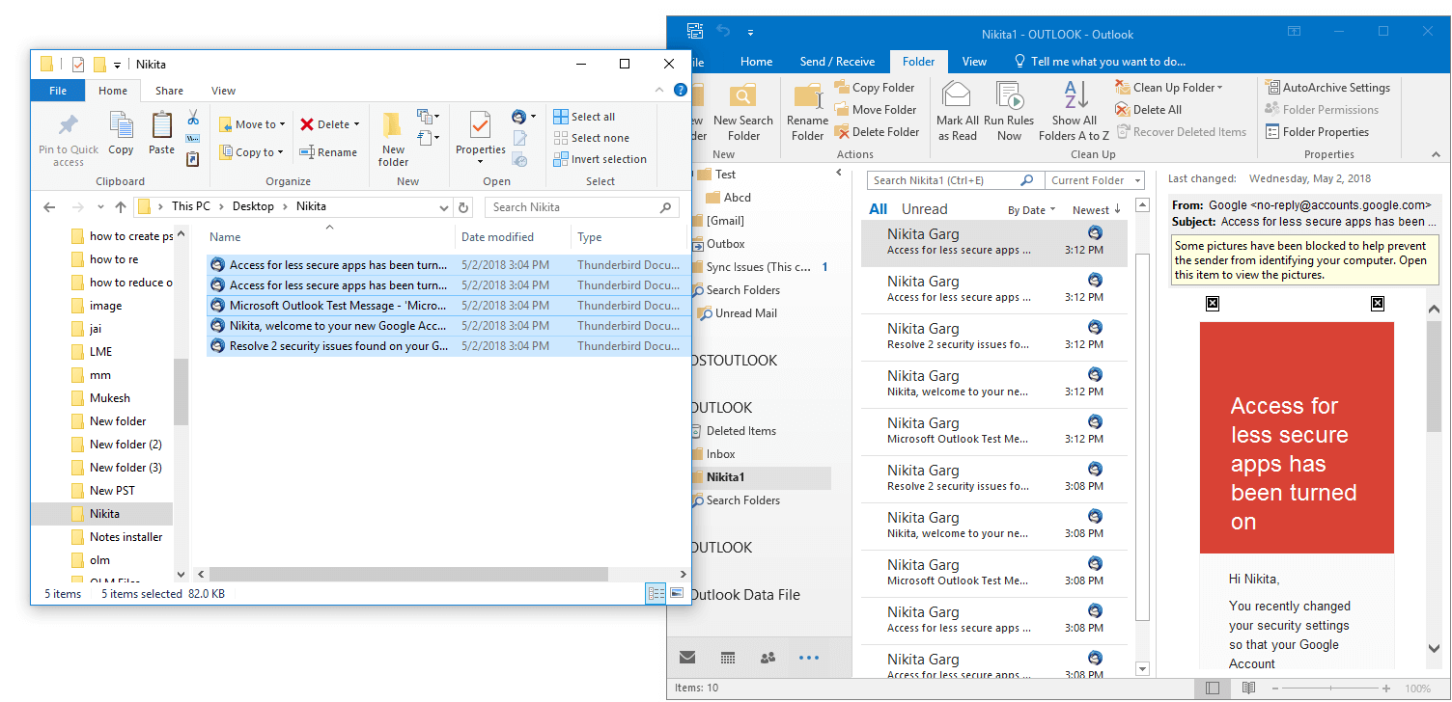
Task: Select the Microsoft Outlook Test Message file
Action: click(449, 306)
